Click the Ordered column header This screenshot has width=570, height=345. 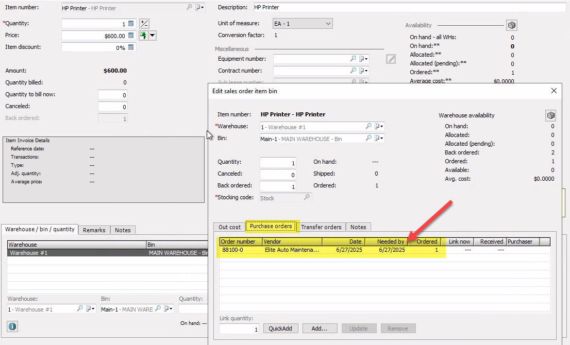425,242
